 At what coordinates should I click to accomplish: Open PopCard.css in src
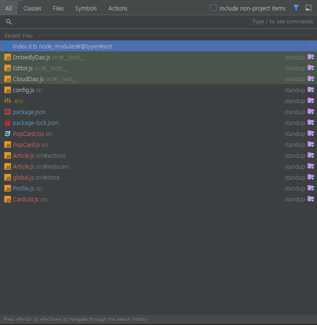click(x=158, y=134)
